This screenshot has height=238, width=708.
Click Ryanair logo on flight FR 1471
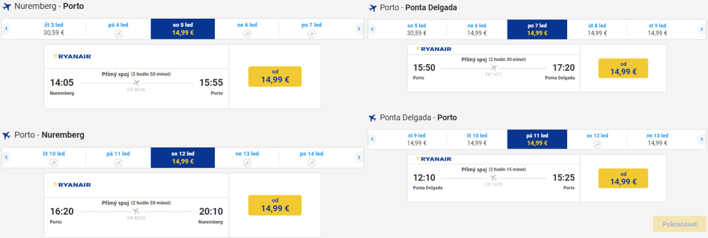point(434,49)
